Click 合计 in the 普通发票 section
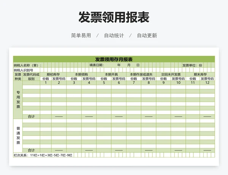Screen dimensions: 228x175 (x=31, y=150)
